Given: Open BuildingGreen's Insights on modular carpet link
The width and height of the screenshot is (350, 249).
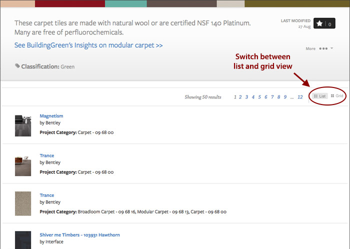Looking at the screenshot, I should (x=88, y=45).
